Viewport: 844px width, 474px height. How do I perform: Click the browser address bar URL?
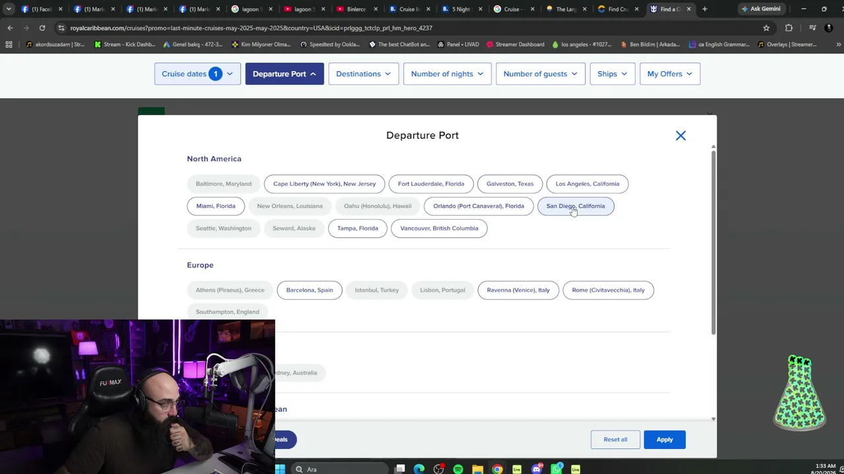click(251, 28)
